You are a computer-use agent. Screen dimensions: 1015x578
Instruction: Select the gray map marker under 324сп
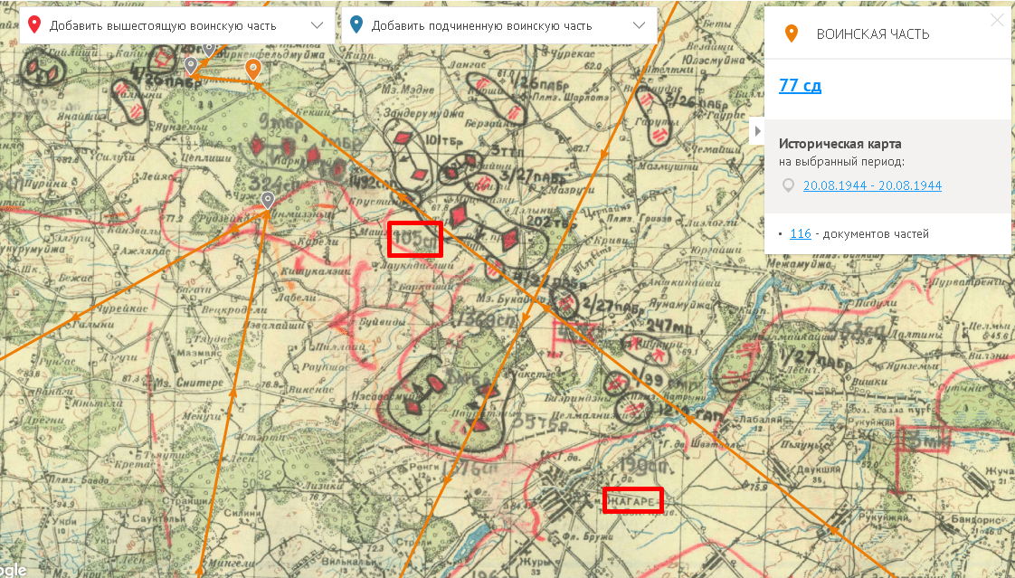pyautogui.click(x=268, y=201)
